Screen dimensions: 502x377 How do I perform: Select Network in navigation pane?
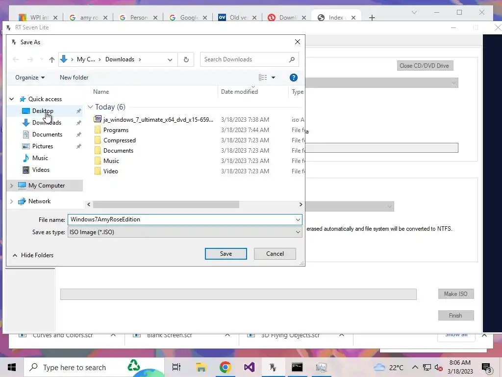pos(39,201)
